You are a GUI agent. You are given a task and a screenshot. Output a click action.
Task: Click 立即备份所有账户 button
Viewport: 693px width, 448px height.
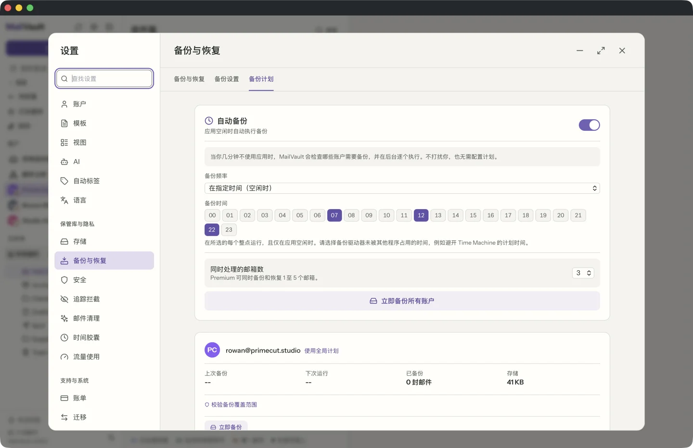(402, 301)
